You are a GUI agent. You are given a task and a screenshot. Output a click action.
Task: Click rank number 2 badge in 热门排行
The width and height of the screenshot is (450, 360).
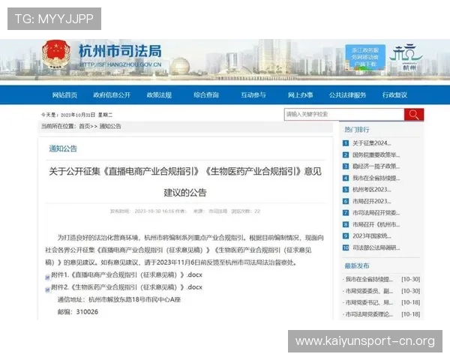point(346,154)
